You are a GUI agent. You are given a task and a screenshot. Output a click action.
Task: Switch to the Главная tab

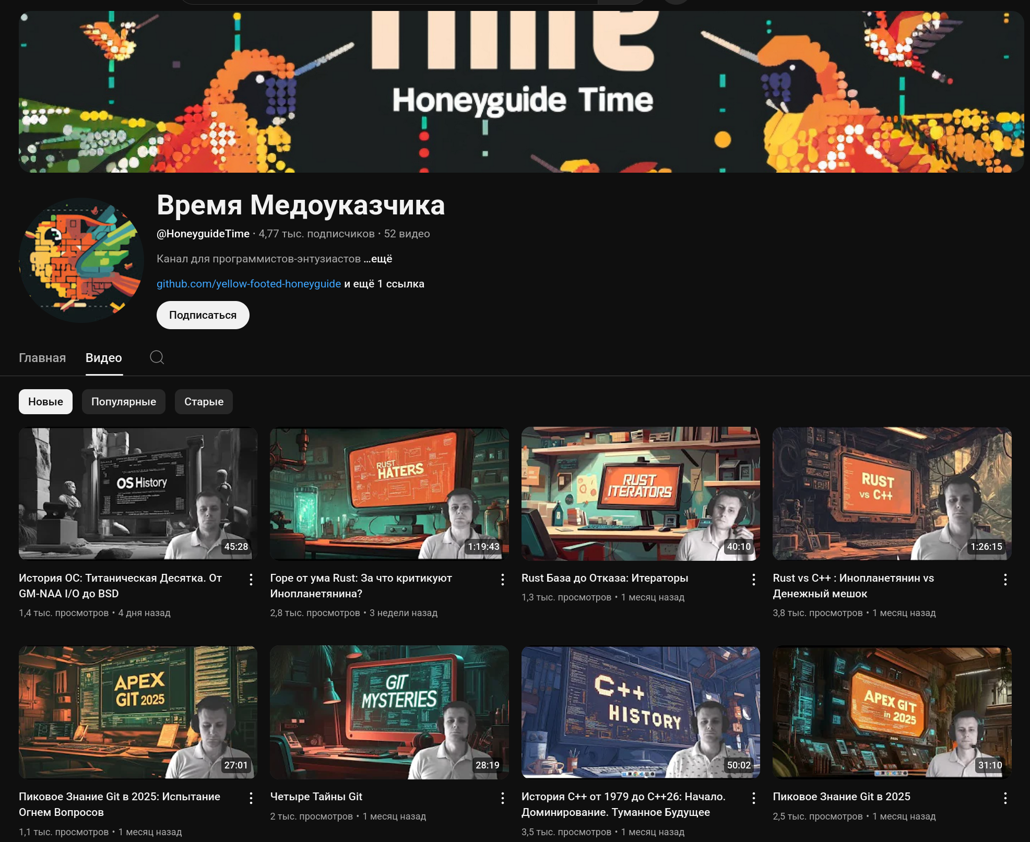pos(42,358)
